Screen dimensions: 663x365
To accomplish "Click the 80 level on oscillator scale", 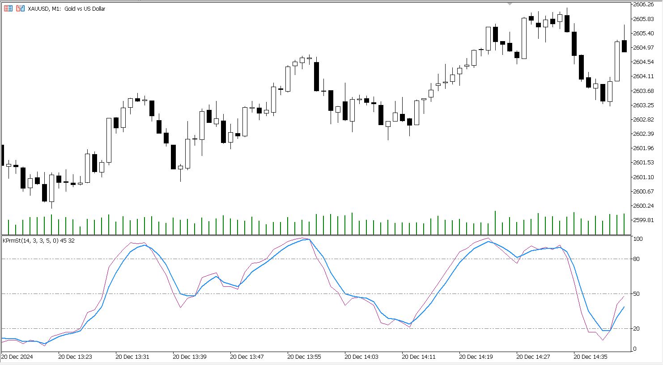I will 637,259.
